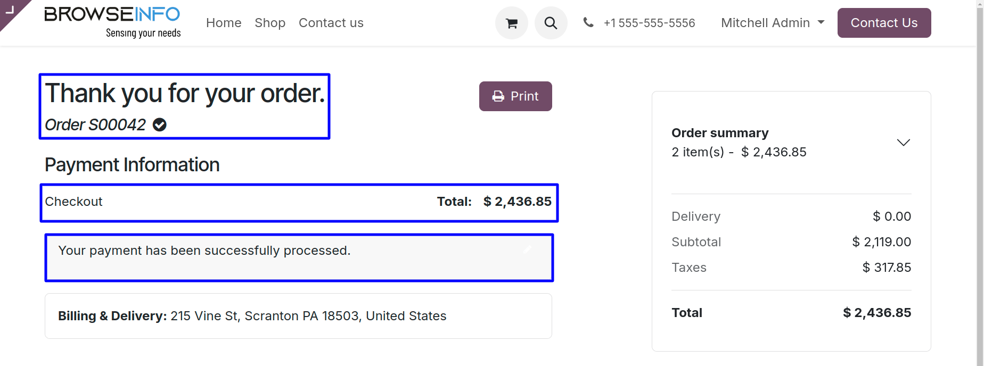The height and width of the screenshot is (366, 984).
Task: Click the Billing & Delivery address card
Action: [x=298, y=316]
